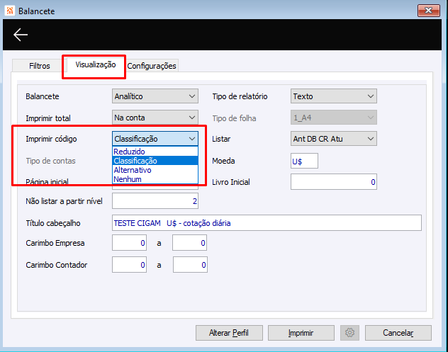Click the Título cabeçalho text field
The height and width of the screenshot is (352, 448).
click(267, 223)
